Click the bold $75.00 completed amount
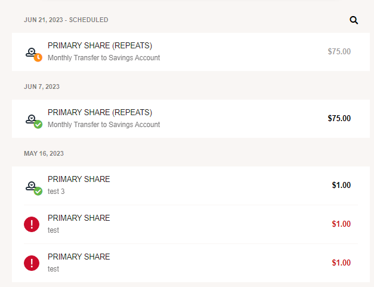 tap(339, 118)
